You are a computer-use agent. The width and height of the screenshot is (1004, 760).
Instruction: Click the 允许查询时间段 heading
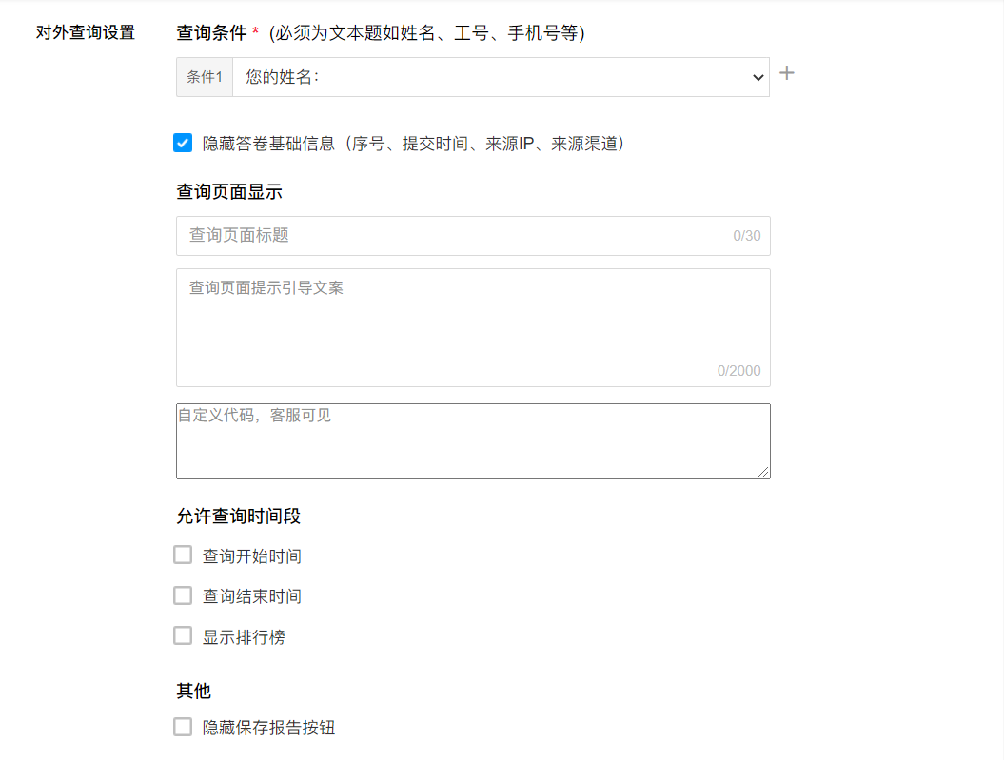(238, 516)
